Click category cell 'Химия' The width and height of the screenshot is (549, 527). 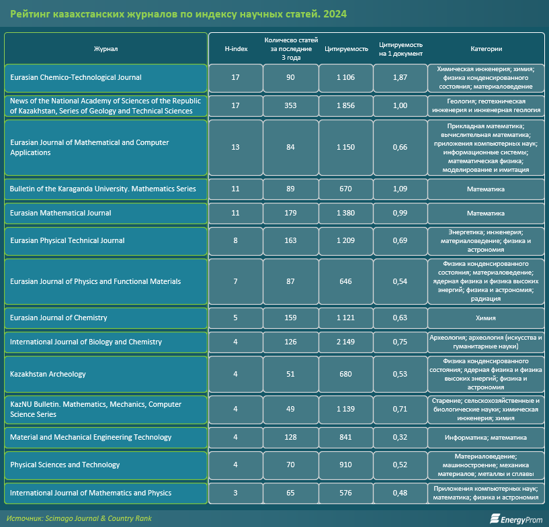pos(486,318)
